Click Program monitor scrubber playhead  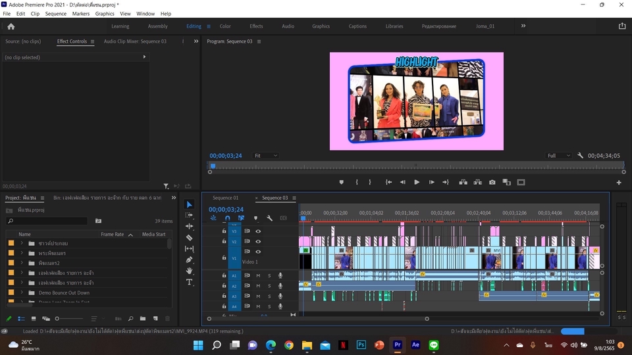point(213,166)
